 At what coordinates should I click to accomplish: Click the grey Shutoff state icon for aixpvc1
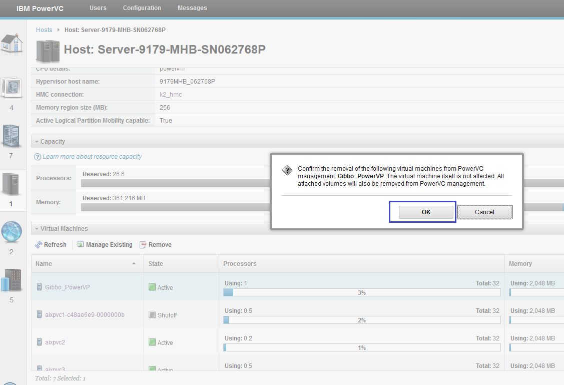152,314
